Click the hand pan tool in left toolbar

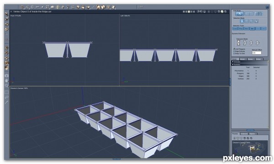(x=7, y=81)
